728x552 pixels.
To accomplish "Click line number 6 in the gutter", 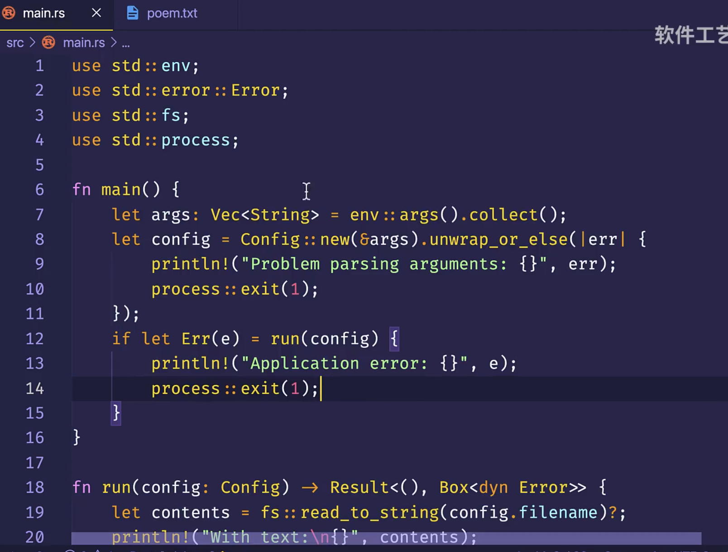I will [40, 190].
